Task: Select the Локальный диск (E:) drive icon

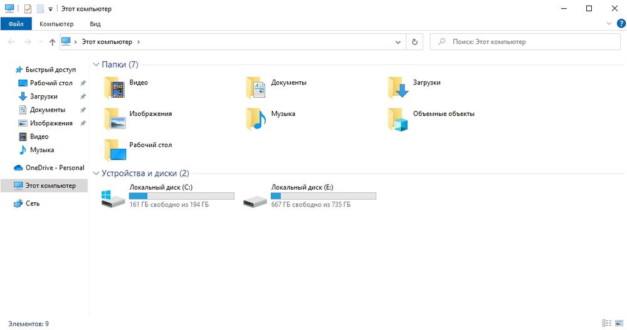Action: [255, 201]
